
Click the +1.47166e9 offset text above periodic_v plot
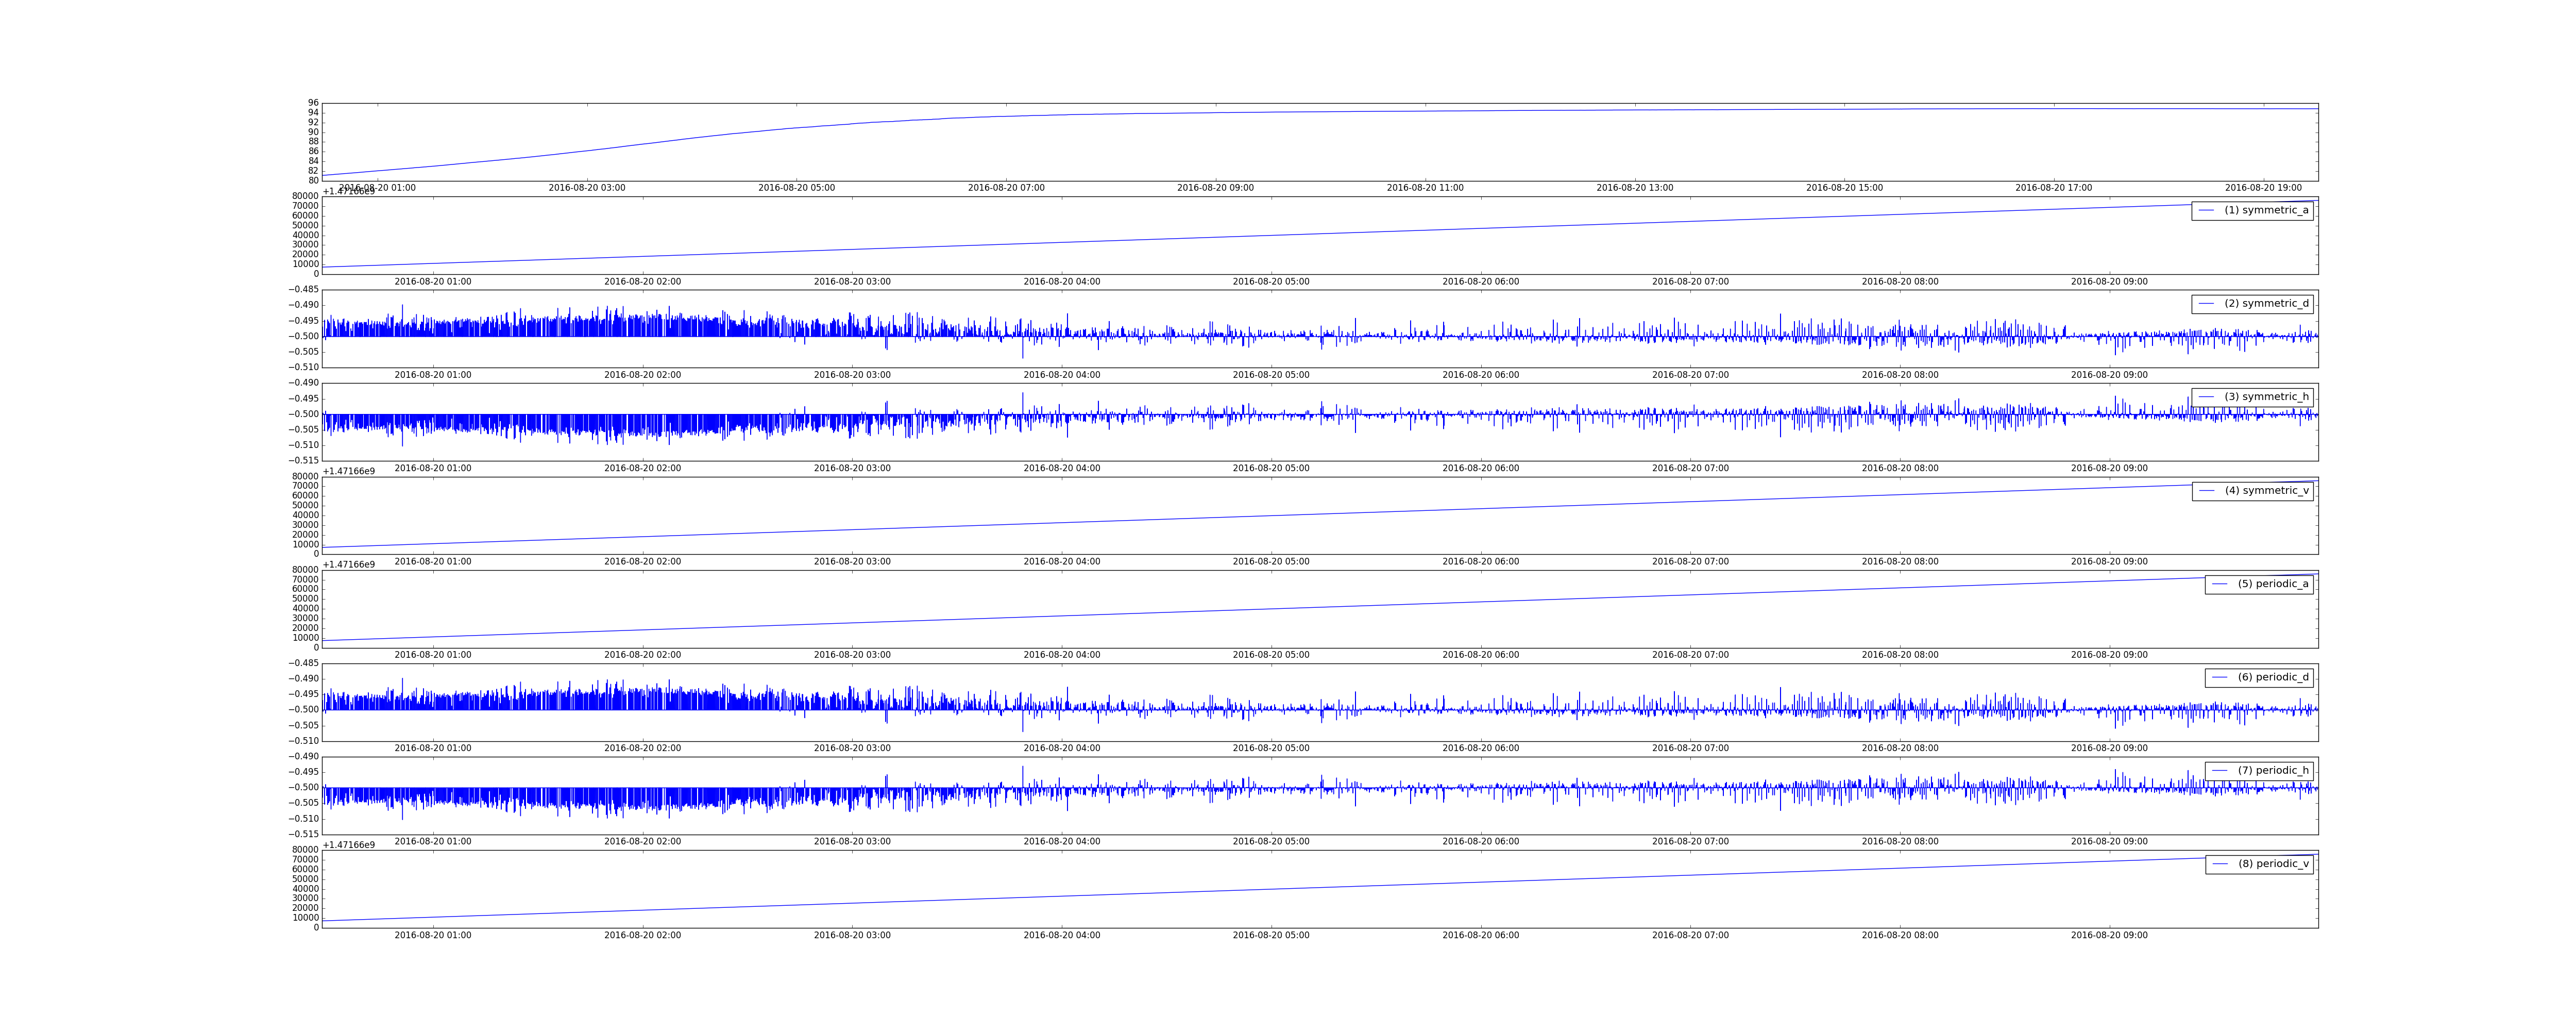349,845
